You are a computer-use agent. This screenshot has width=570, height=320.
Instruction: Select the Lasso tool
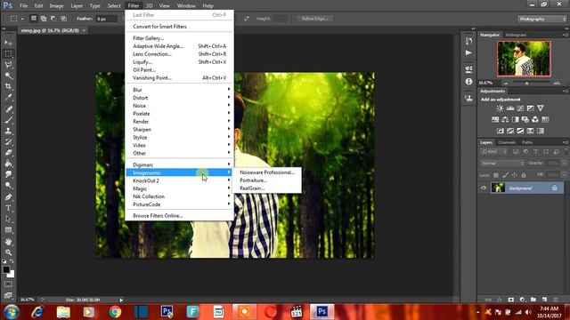[8, 65]
